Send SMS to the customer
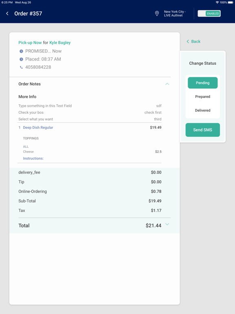Screen dimensions: 235x314 (x=203, y=130)
